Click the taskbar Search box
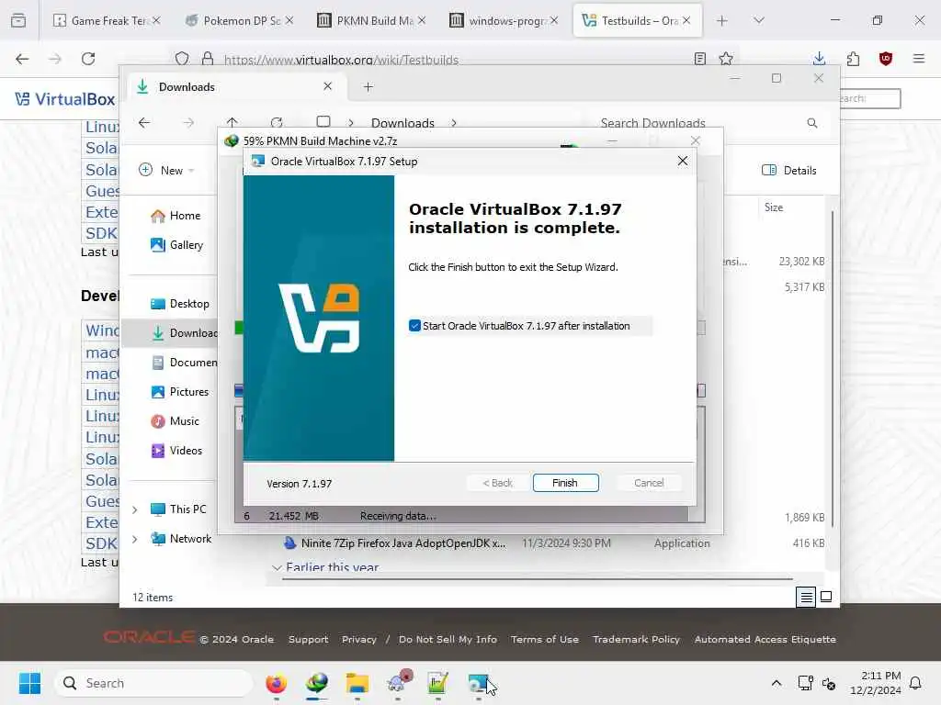The width and height of the screenshot is (941, 705). tap(153, 683)
